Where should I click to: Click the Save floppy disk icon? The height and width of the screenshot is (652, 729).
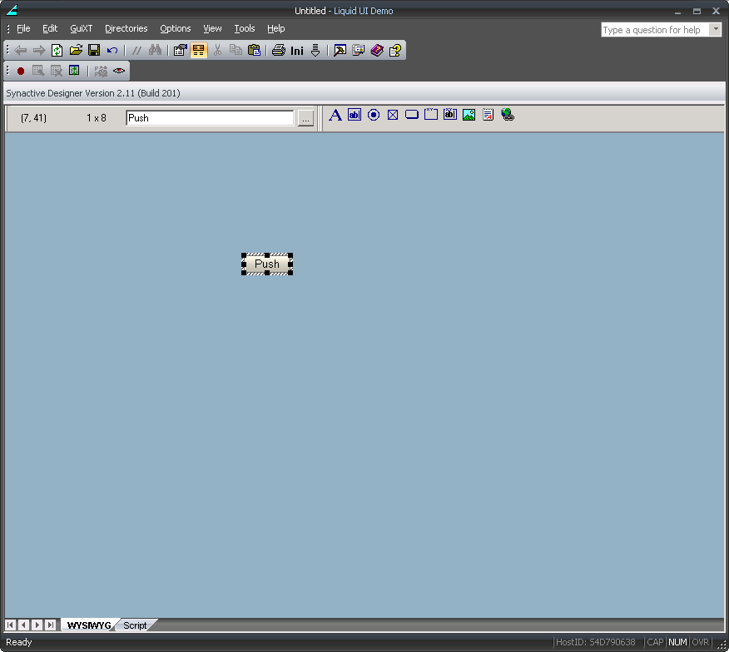(x=94, y=51)
